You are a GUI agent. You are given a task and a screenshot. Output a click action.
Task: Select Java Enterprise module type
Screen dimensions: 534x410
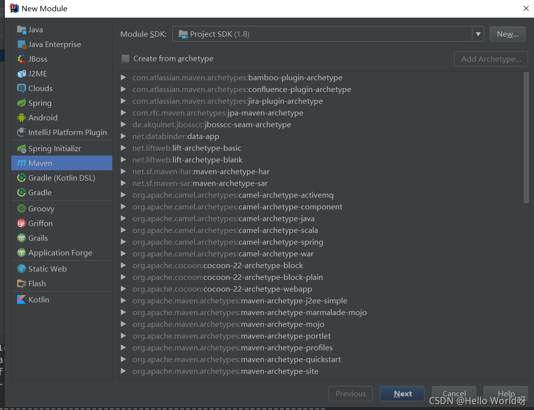[x=62, y=45]
